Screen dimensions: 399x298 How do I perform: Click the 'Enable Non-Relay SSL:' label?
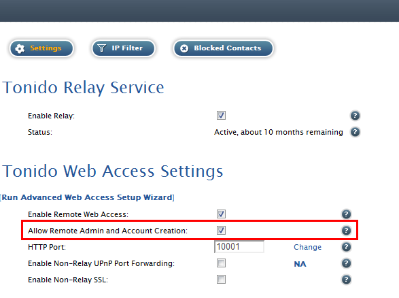[x=68, y=280]
